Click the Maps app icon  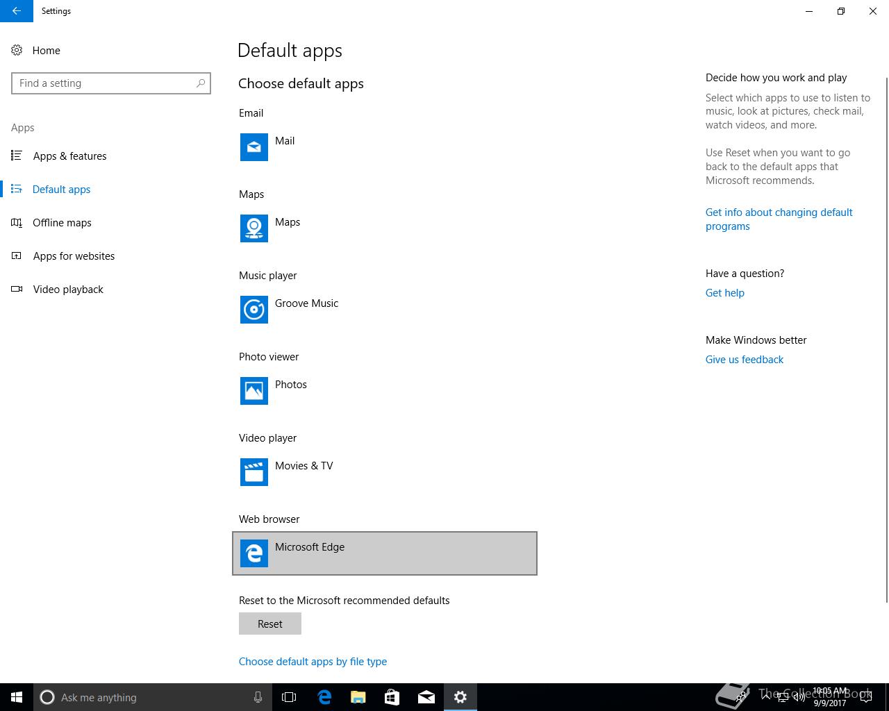click(x=254, y=228)
